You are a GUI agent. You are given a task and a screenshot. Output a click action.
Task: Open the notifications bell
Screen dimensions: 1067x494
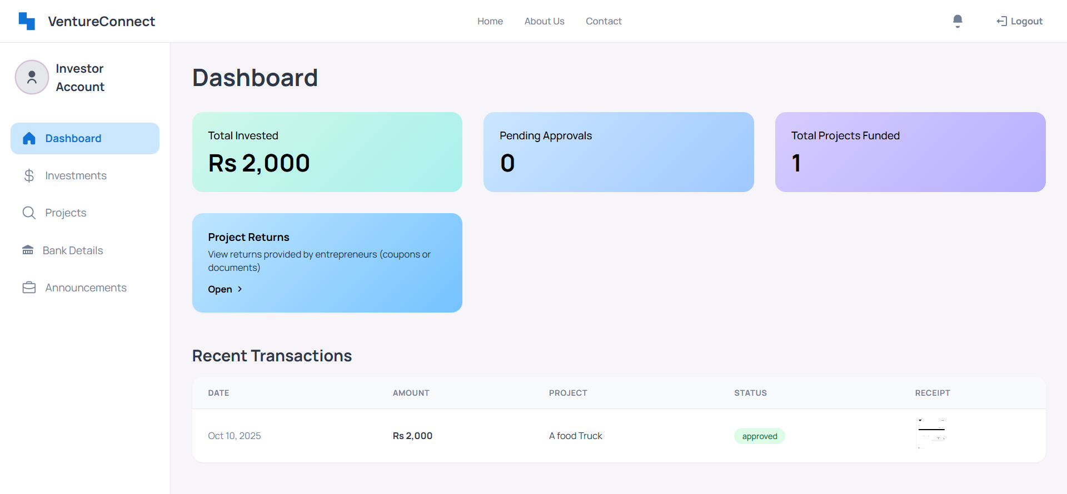click(x=958, y=21)
